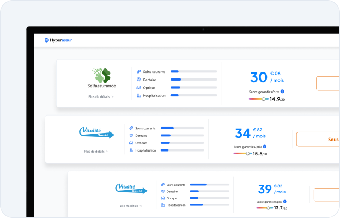Expand Plus de détails for the 39€82 offer
The width and height of the screenshot is (340, 218).
(131, 206)
